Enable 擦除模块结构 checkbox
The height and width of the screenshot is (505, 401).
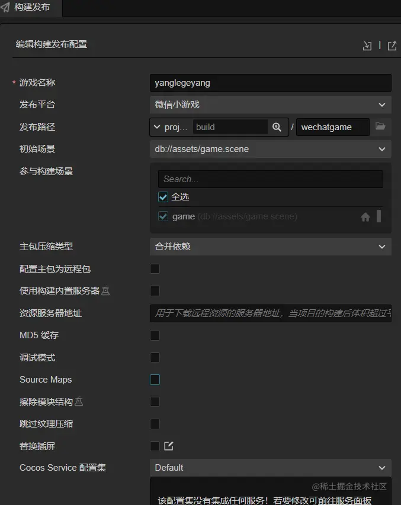(x=155, y=402)
